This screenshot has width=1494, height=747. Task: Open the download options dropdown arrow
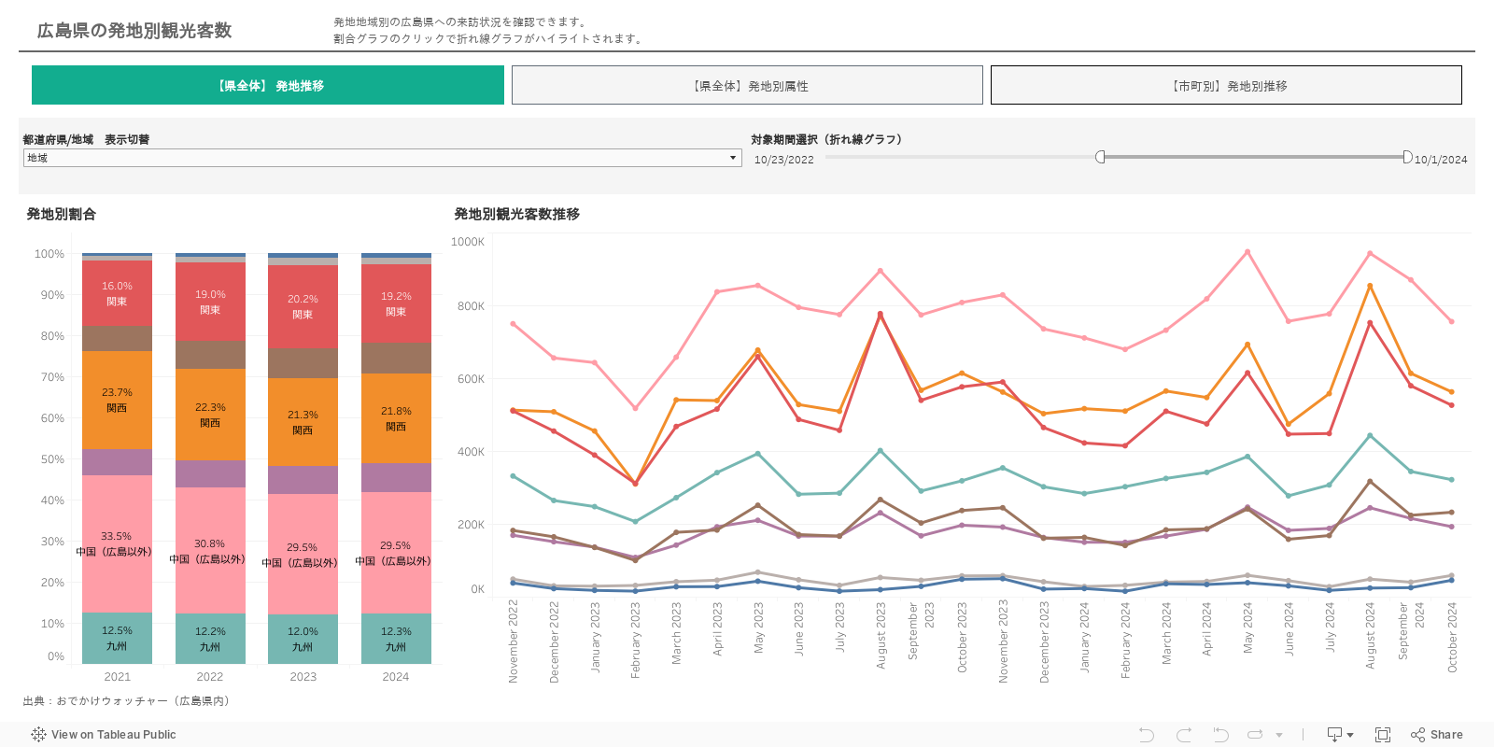(x=1350, y=736)
